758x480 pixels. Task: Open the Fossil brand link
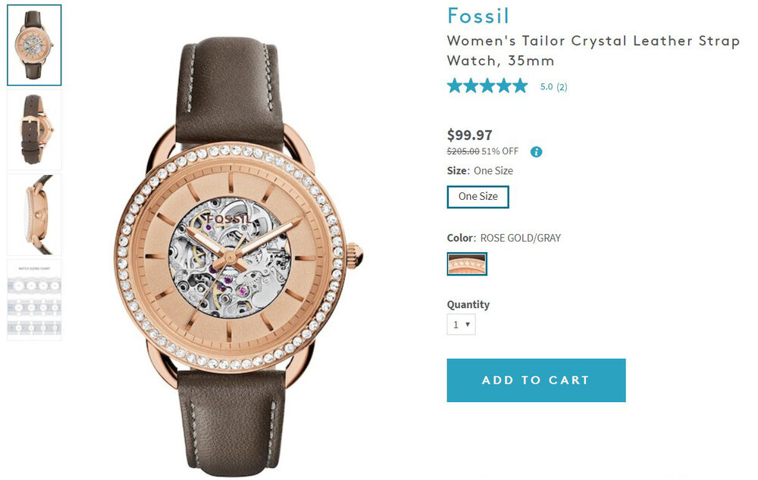coord(478,16)
